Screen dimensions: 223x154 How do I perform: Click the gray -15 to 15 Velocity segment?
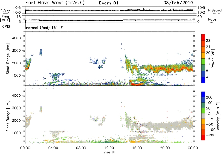203,116
